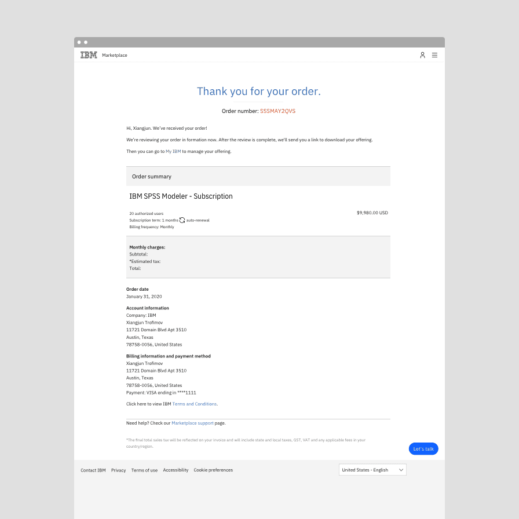Open the user profile icon
Screen dimensions: 519x519
[x=422, y=55]
